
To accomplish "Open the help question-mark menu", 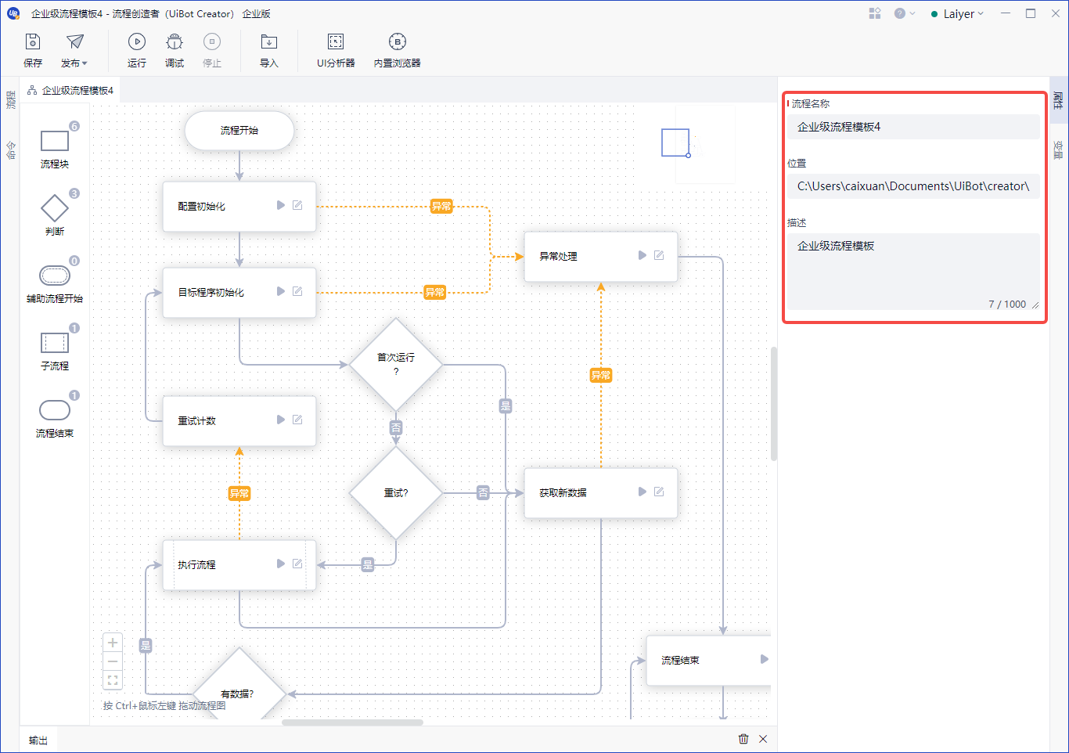I will click(x=904, y=13).
